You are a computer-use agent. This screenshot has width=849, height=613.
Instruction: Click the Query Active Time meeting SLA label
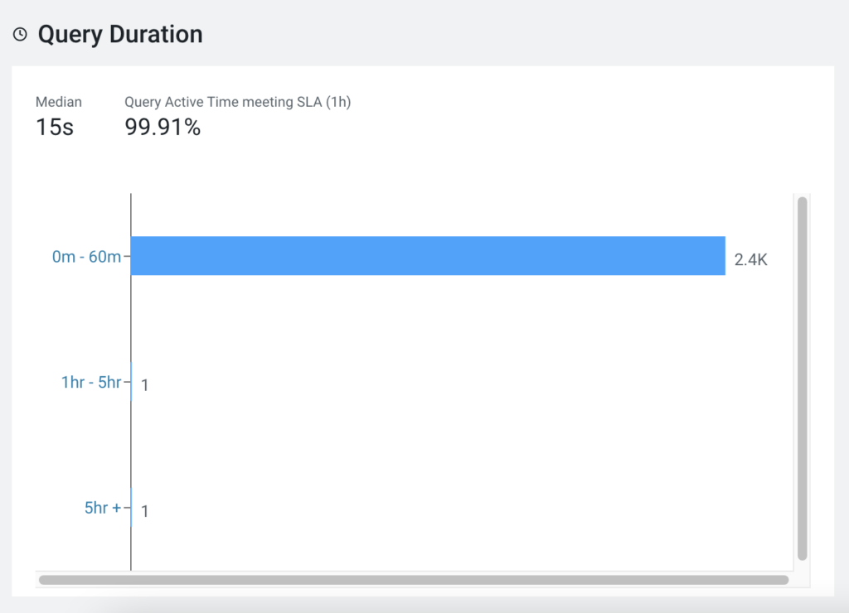point(238,102)
